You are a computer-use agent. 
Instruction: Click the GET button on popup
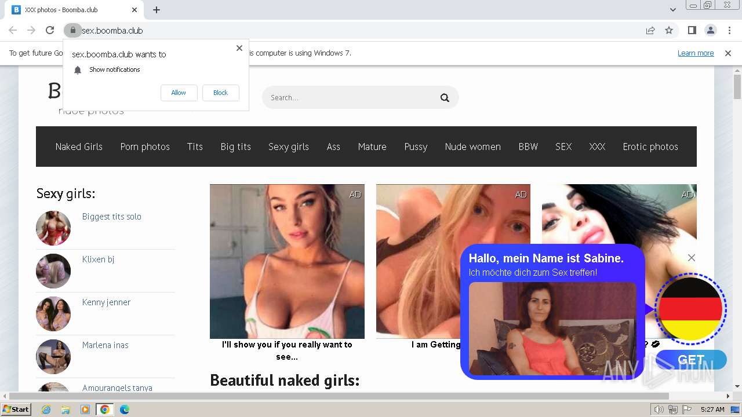coord(691,360)
